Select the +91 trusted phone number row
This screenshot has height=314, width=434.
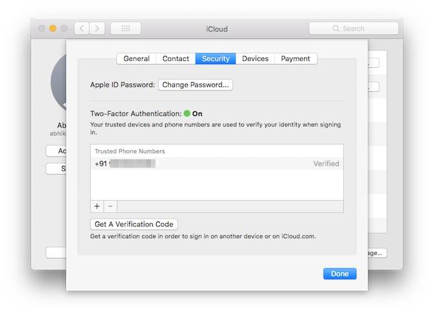217,164
